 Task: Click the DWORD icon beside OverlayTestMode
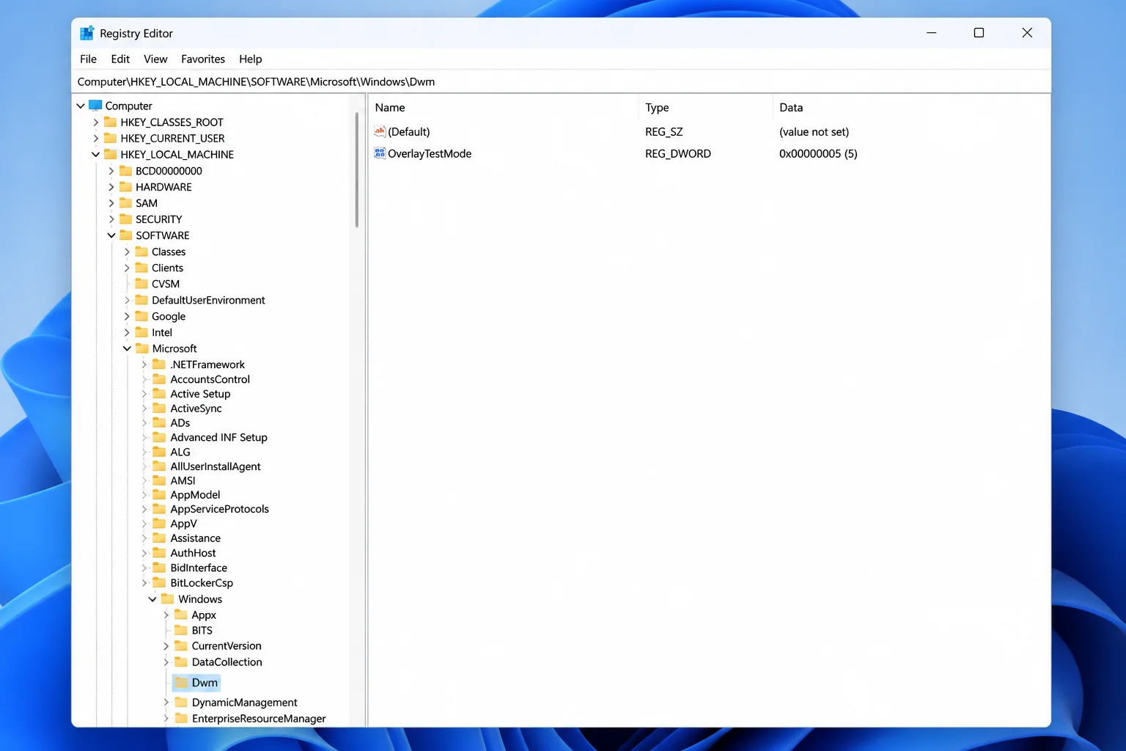(x=380, y=153)
